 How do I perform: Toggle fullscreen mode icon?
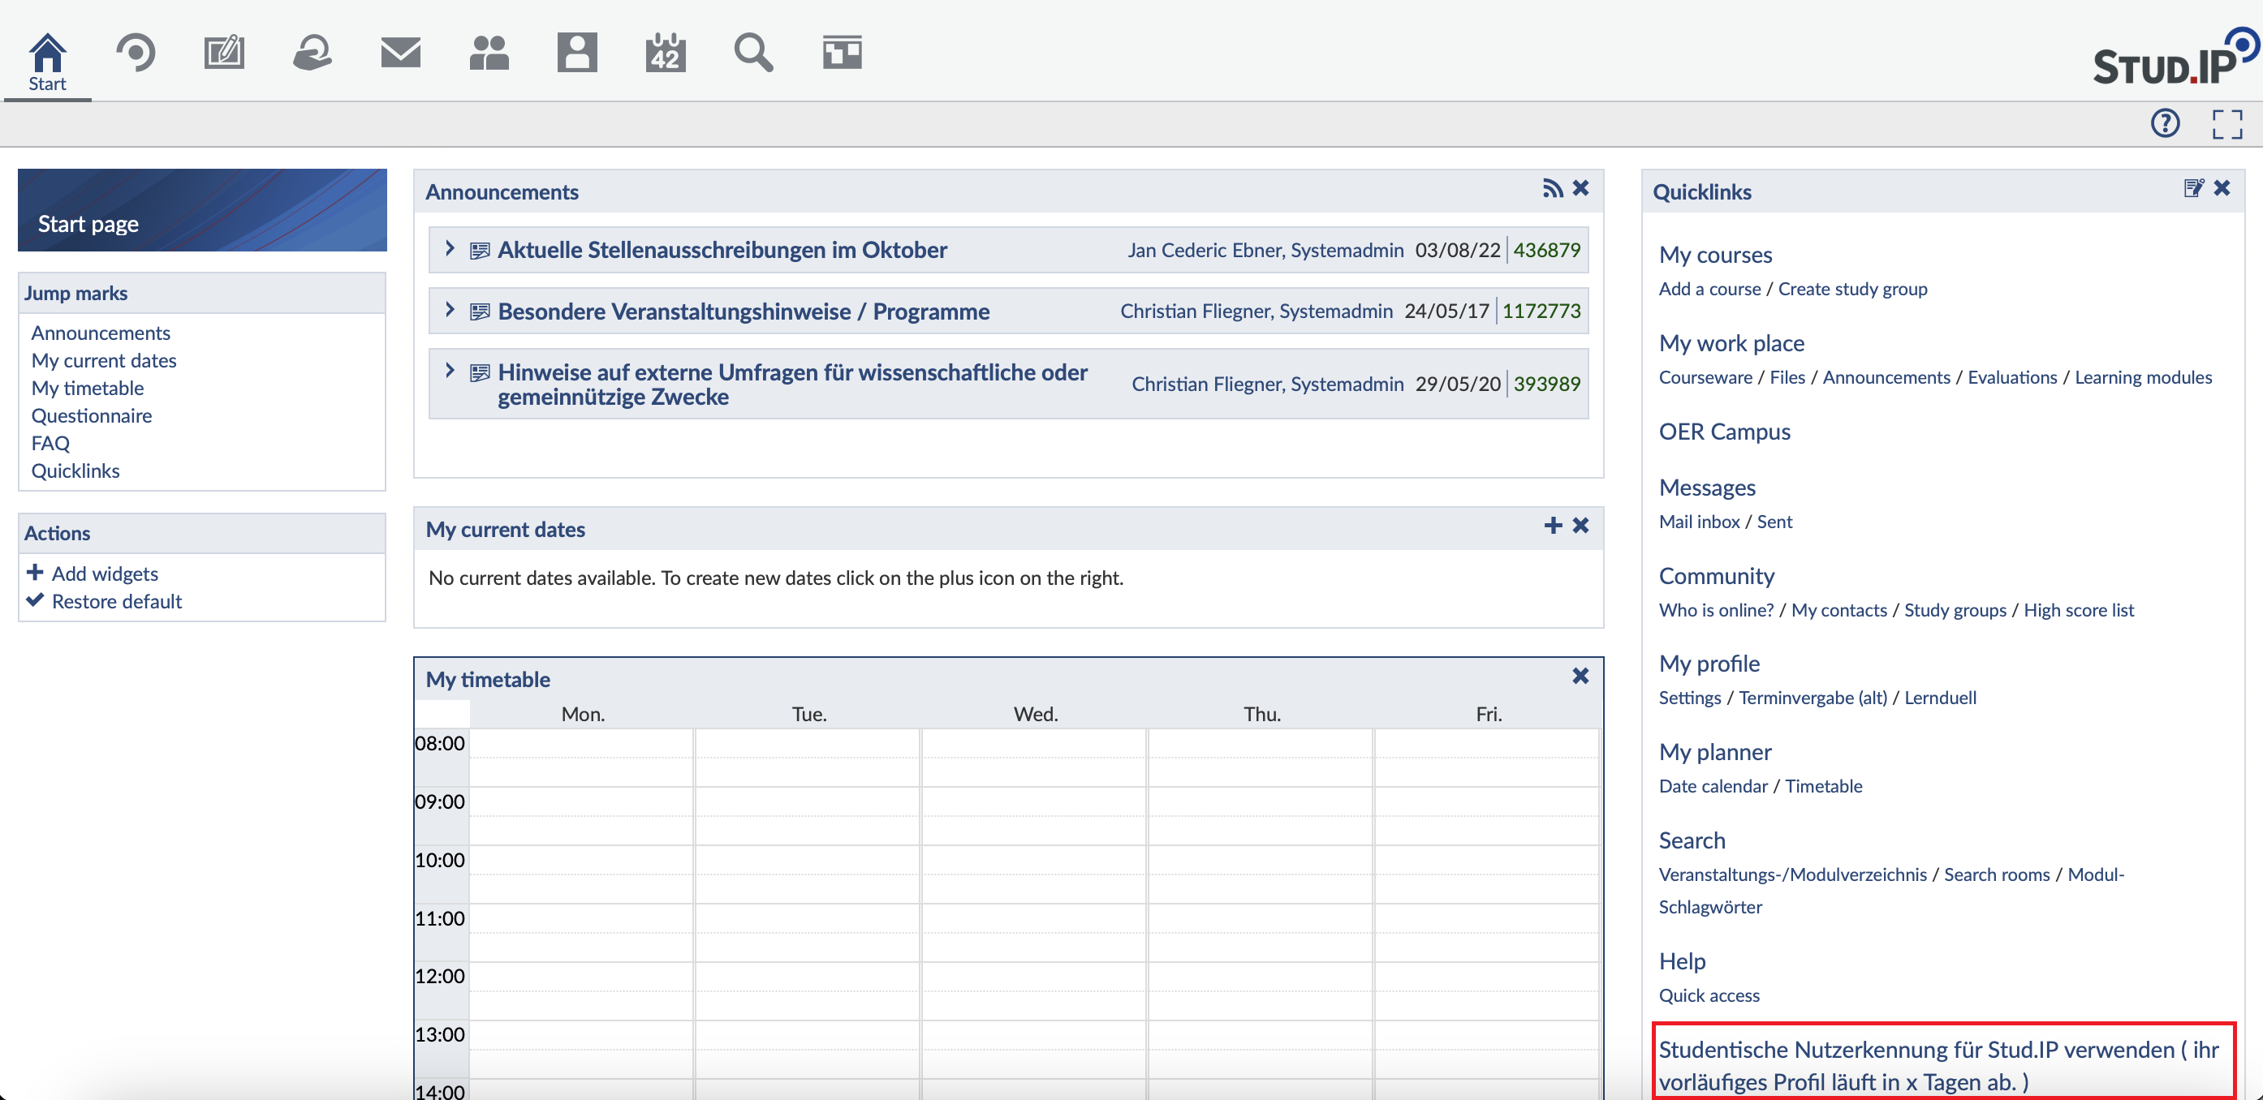pos(2227,124)
